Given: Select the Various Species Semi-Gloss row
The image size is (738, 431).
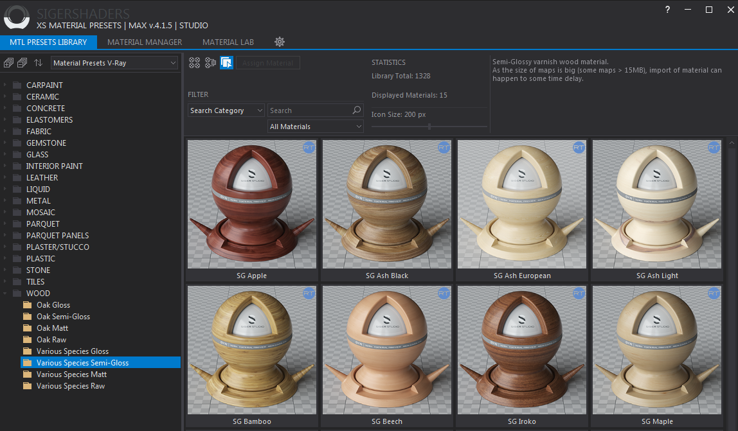Looking at the screenshot, I should click(x=100, y=362).
